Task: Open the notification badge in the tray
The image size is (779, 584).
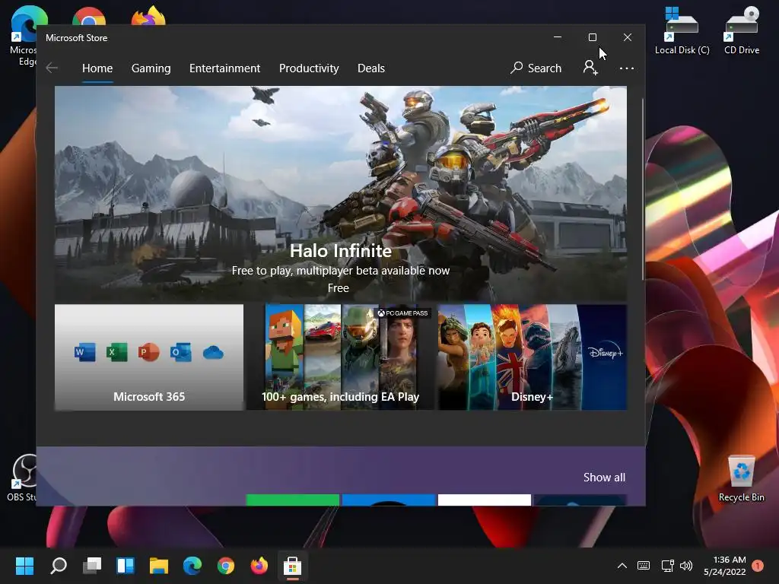Action: (758, 566)
